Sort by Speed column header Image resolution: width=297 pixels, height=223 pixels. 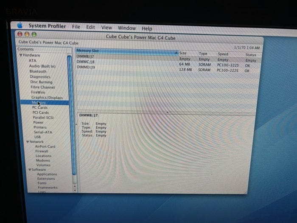229,54
